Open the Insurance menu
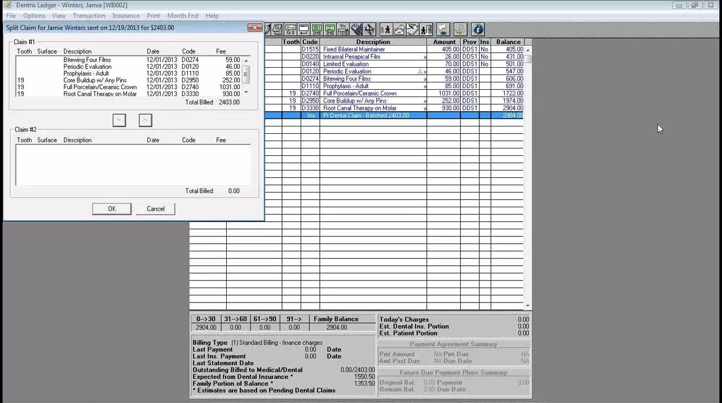This screenshot has width=722, height=403. coord(126,16)
